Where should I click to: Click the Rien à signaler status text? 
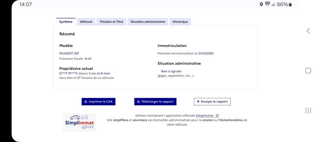coord(171,71)
